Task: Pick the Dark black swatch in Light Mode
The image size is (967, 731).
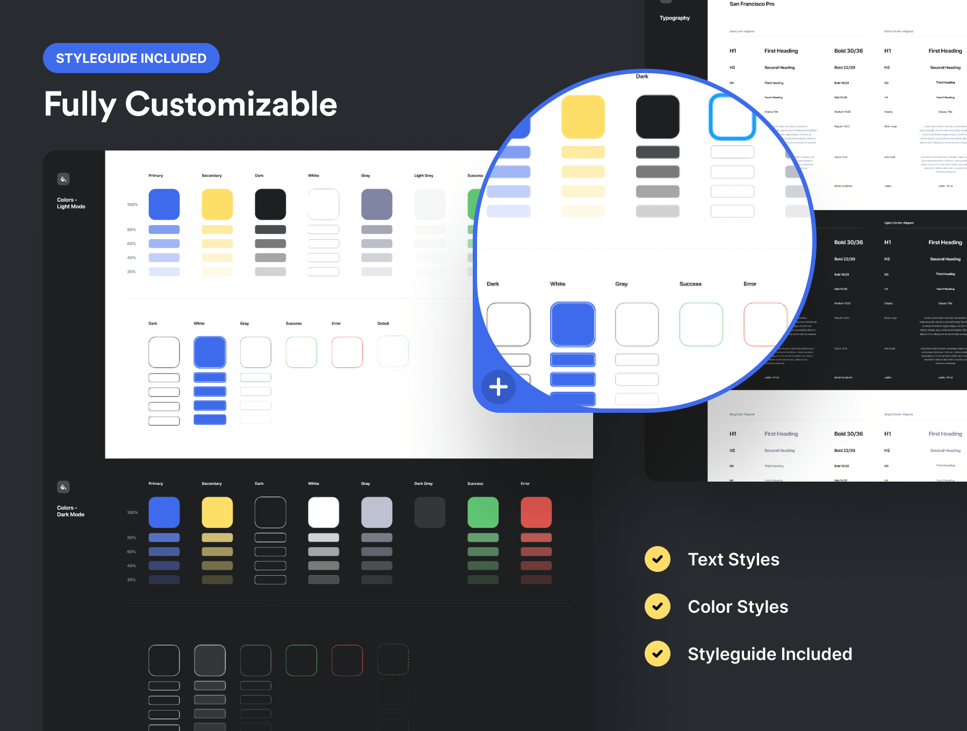Action: [x=270, y=204]
